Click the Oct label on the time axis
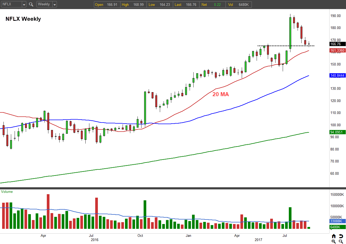Image resolution: width=346 pixels, height=244 pixels. [140, 235]
